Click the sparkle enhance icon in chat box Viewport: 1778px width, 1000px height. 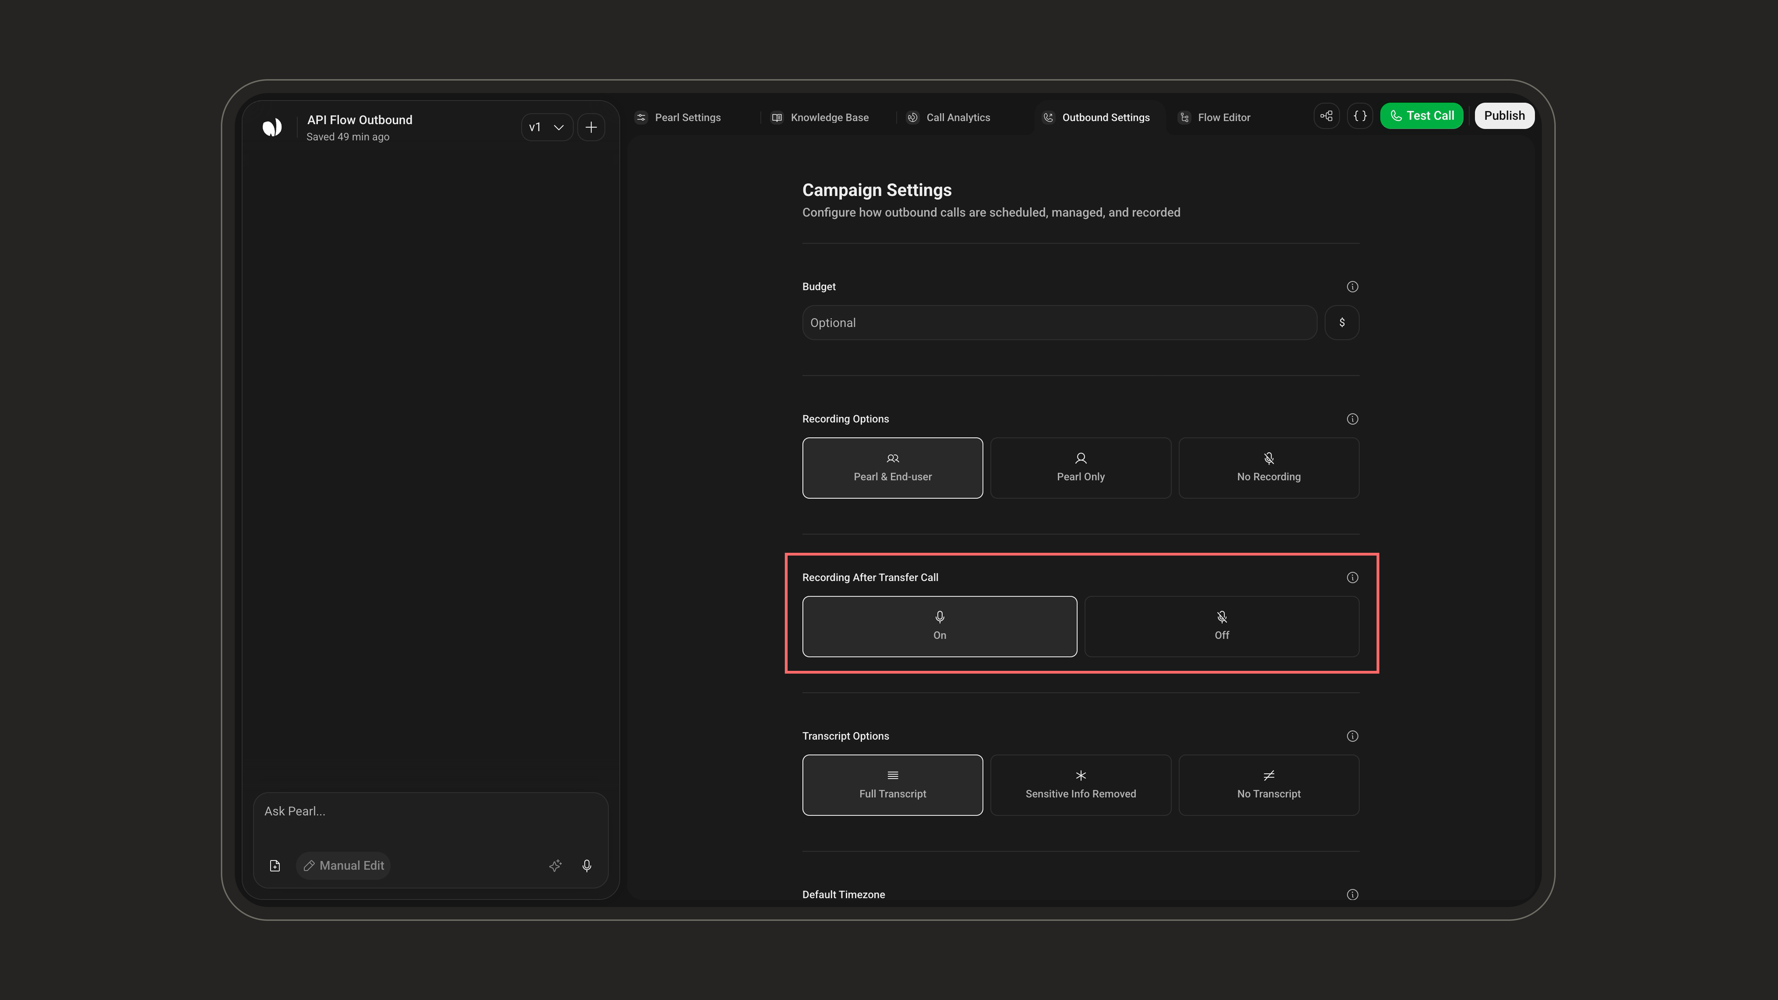[555, 865]
